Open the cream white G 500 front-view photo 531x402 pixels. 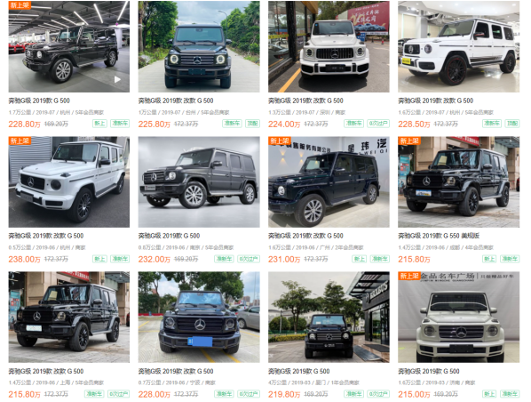point(458,317)
